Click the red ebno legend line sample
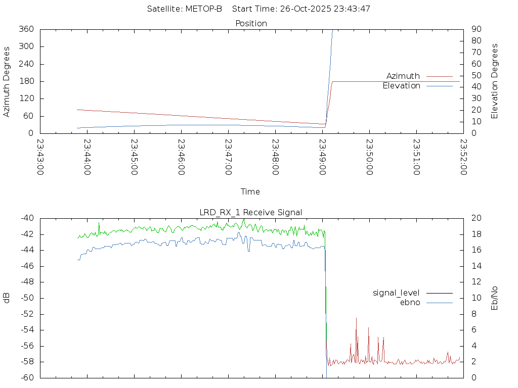The height and width of the screenshot is (388, 518). [439, 303]
